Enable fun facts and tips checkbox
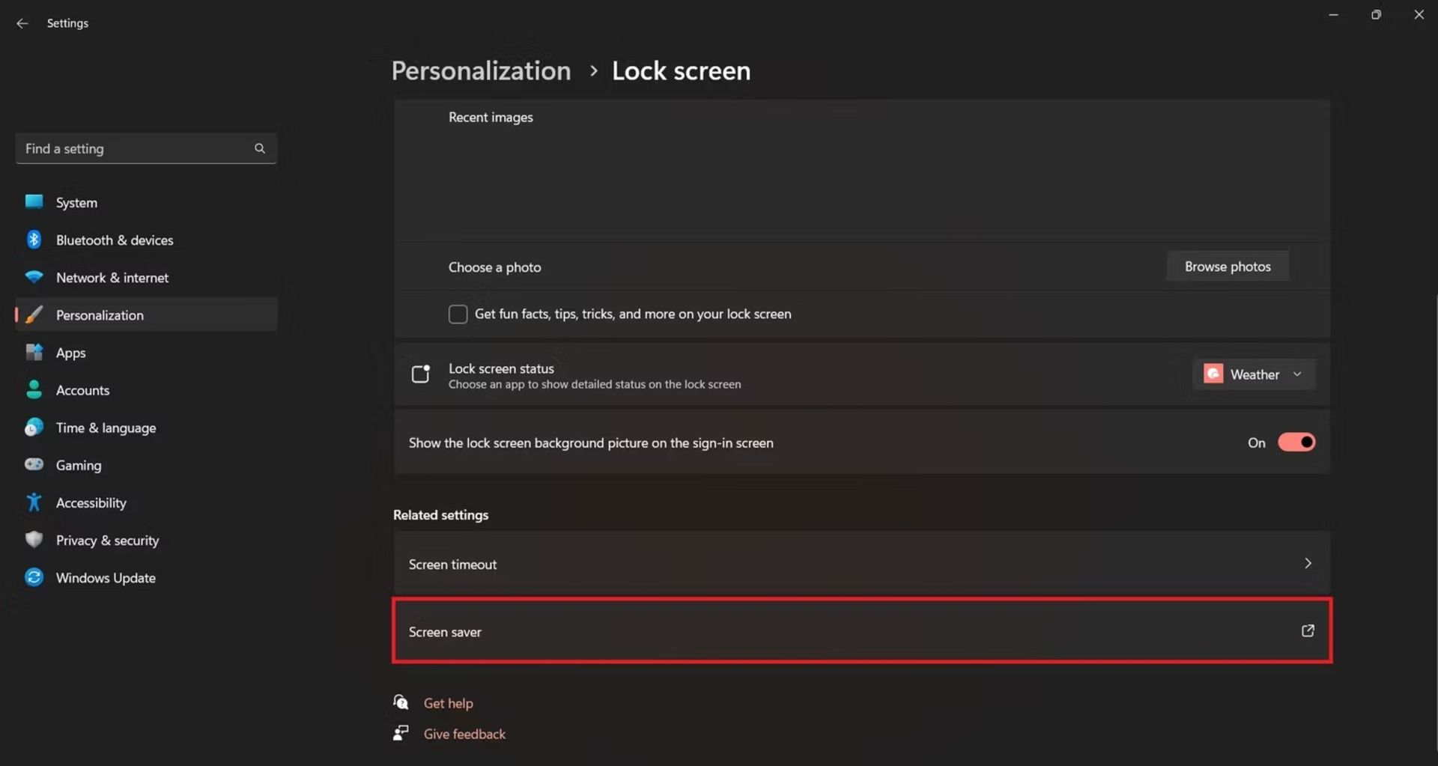The height and width of the screenshot is (766, 1438). point(458,314)
